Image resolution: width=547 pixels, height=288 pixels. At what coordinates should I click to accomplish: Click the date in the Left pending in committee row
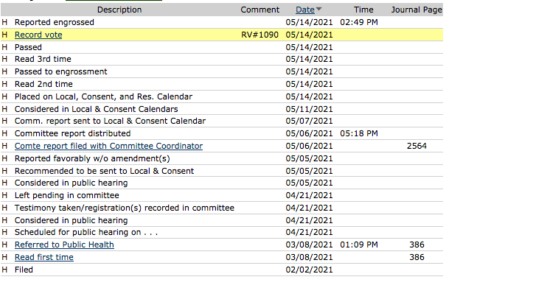click(309, 196)
